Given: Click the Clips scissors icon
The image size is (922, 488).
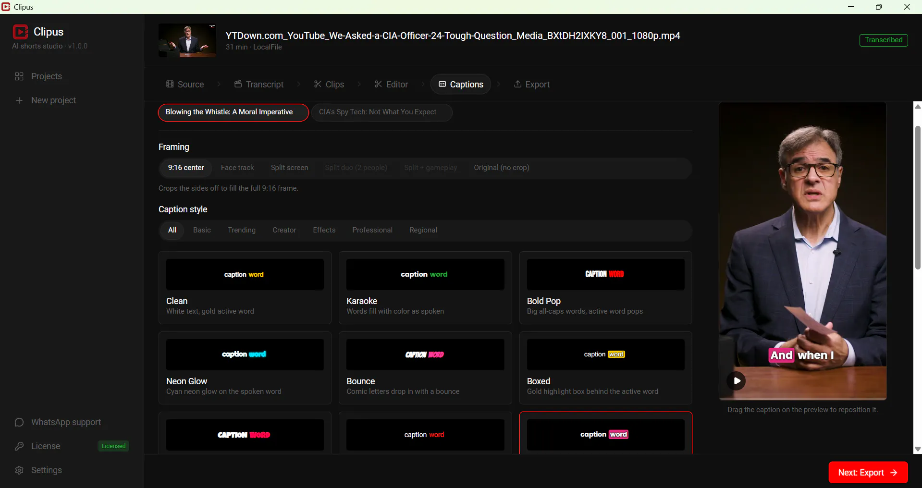Looking at the screenshot, I should pos(318,84).
